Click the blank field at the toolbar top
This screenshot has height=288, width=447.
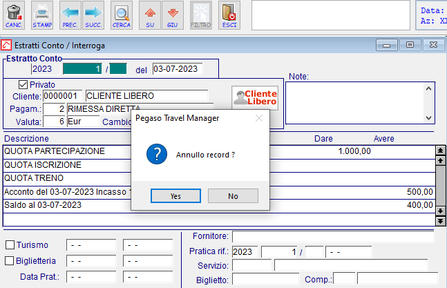[331, 15]
